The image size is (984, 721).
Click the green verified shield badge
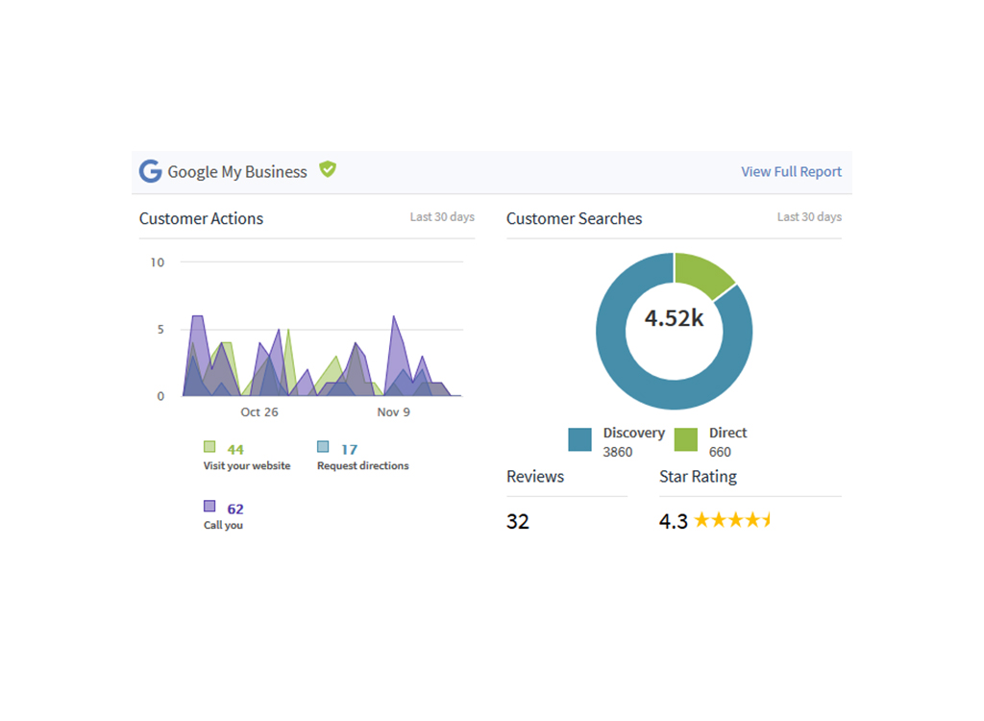pyautogui.click(x=327, y=169)
